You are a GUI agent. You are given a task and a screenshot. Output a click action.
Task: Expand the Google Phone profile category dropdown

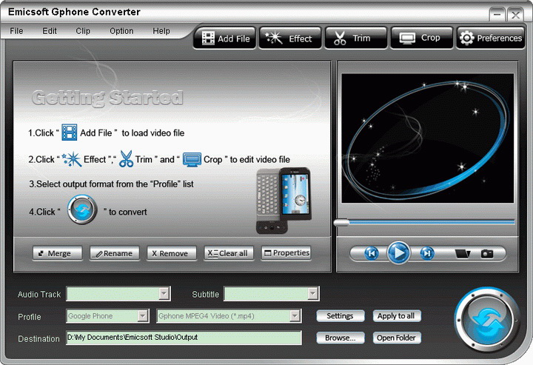142,315
